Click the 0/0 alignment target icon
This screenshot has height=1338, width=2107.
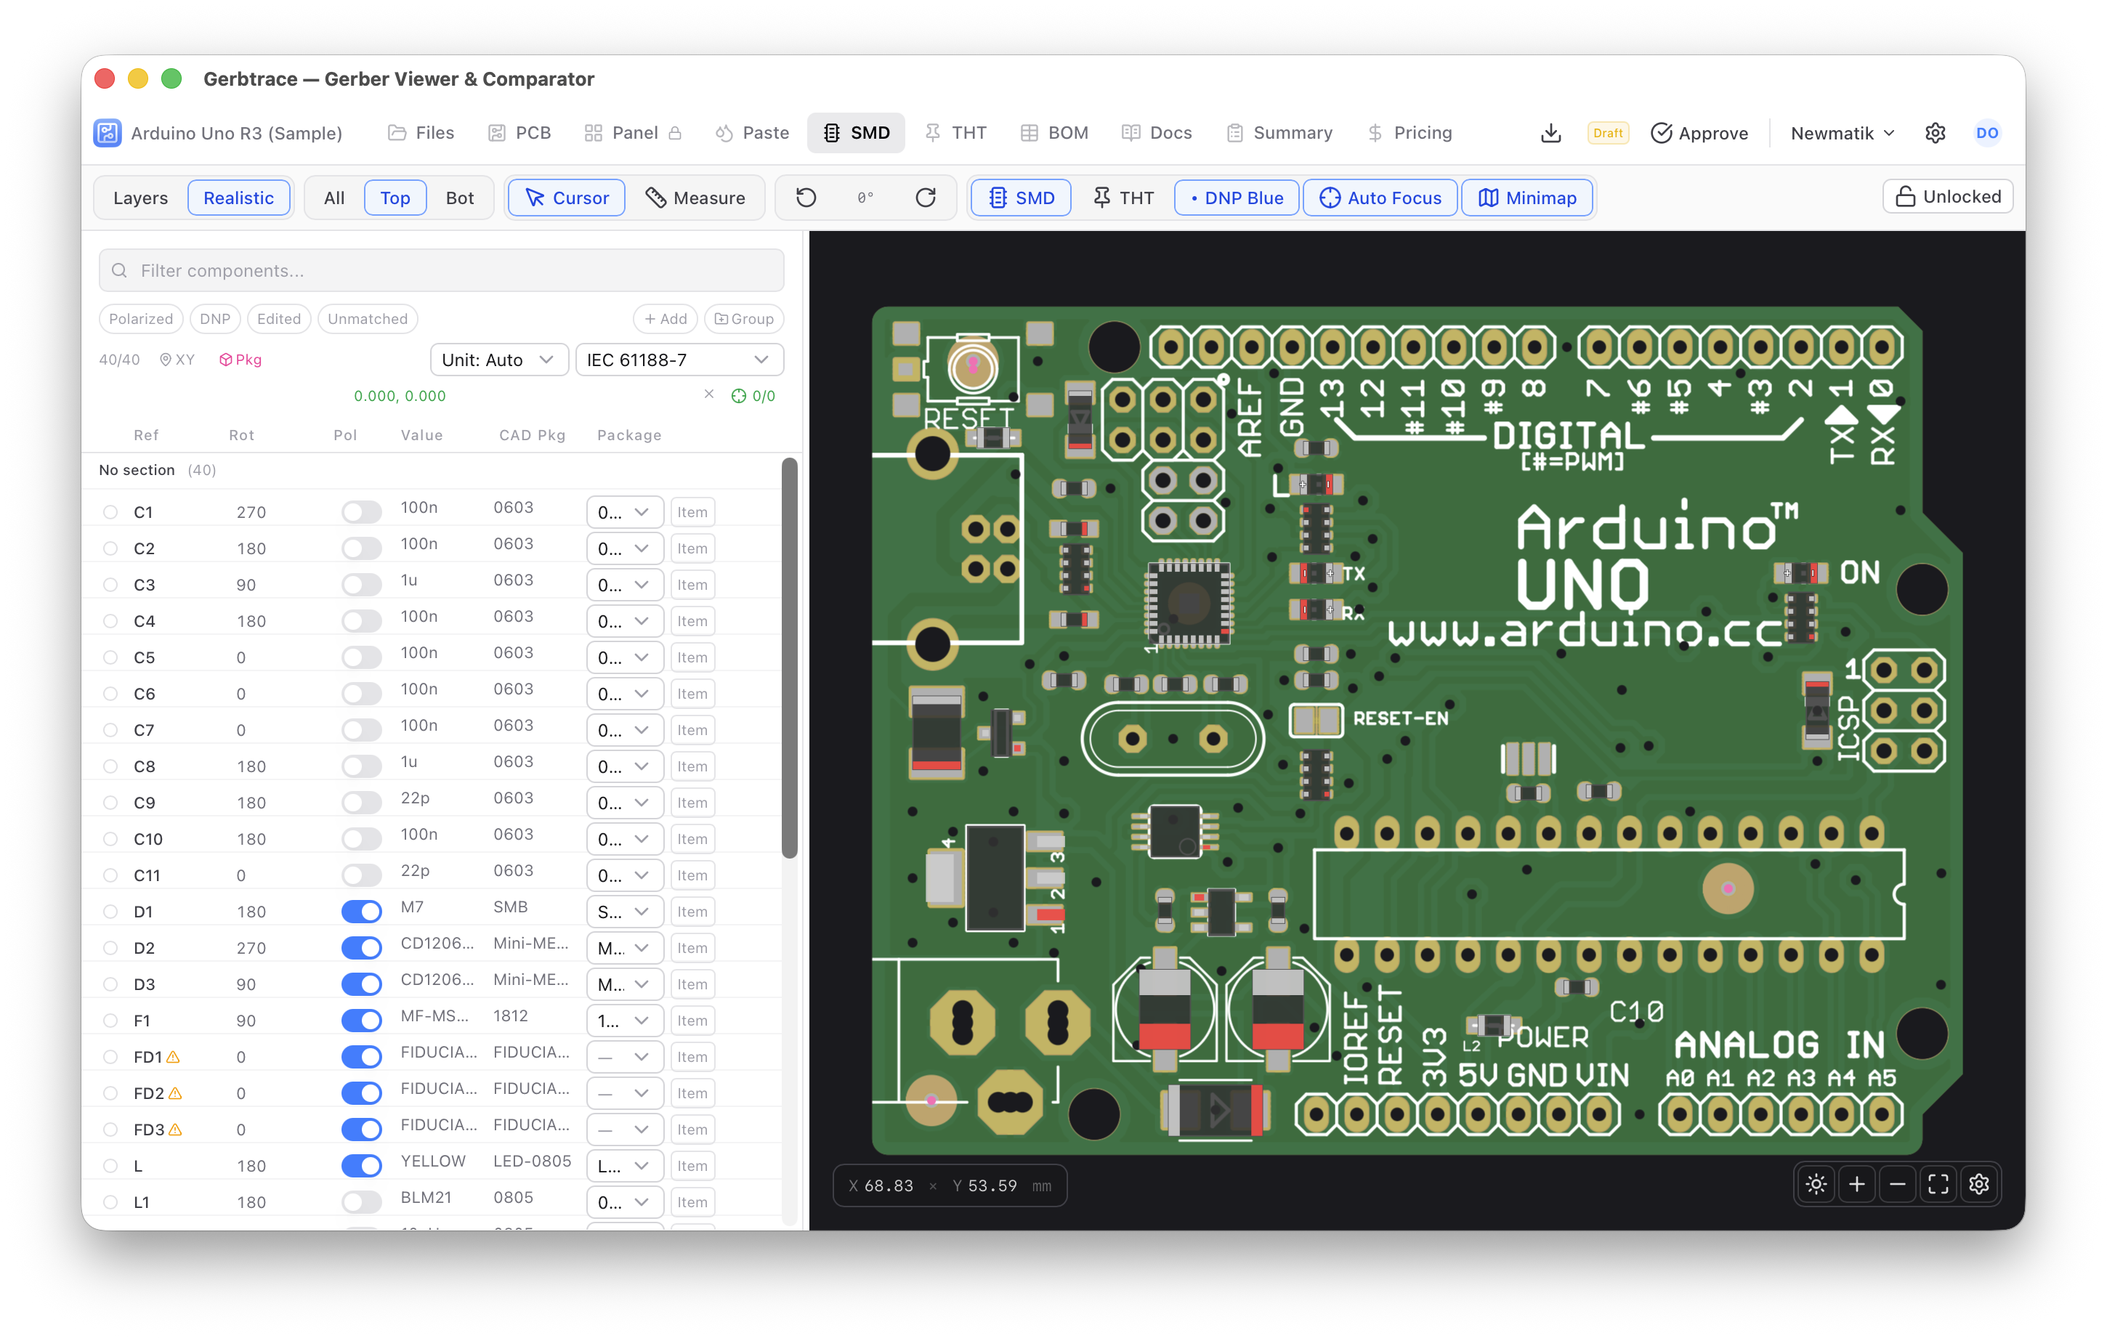pos(753,396)
